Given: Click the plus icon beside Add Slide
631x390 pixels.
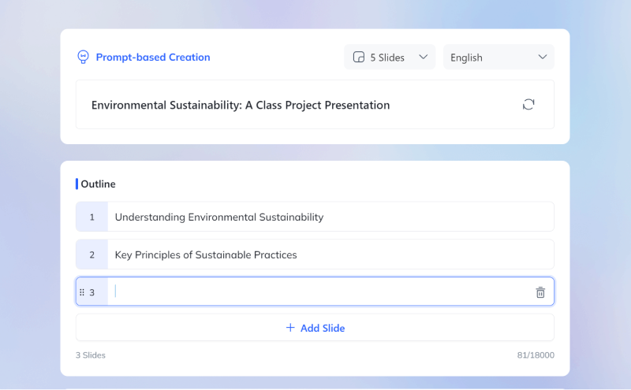Looking at the screenshot, I should point(290,328).
